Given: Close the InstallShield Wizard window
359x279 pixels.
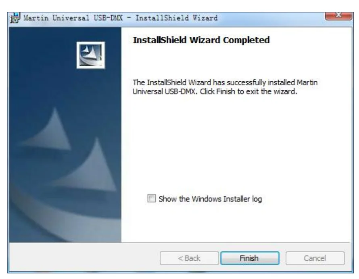Looking at the screenshot, I should click(338, 15).
